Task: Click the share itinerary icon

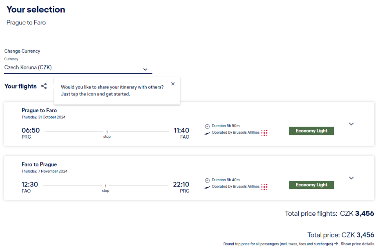Action: pyautogui.click(x=44, y=86)
